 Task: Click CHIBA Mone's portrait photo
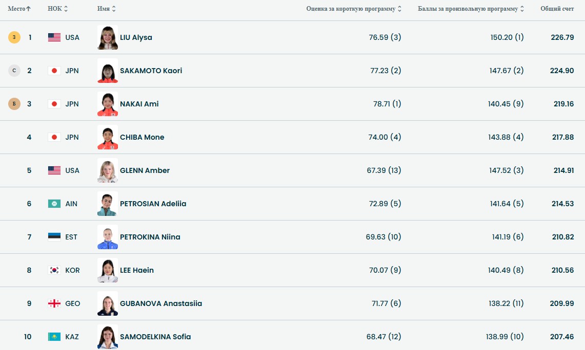coord(108,137)
